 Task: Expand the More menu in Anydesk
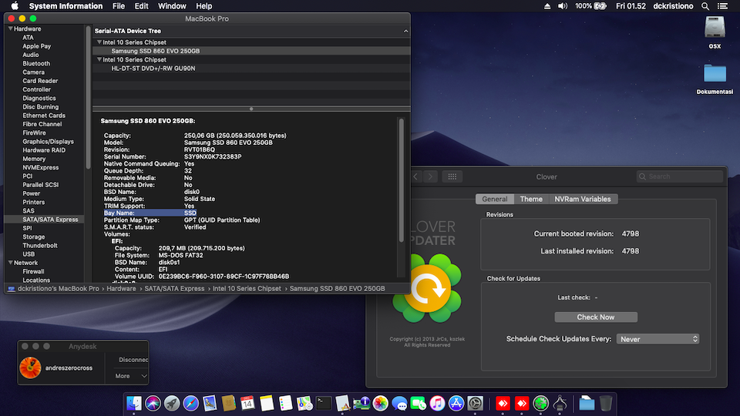[x=131, y=376]
